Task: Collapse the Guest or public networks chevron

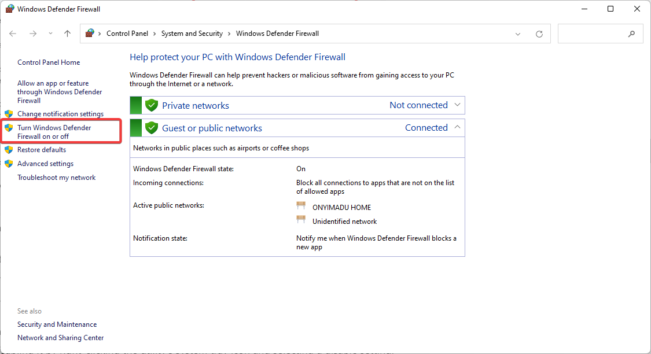Action: (457, 127)
